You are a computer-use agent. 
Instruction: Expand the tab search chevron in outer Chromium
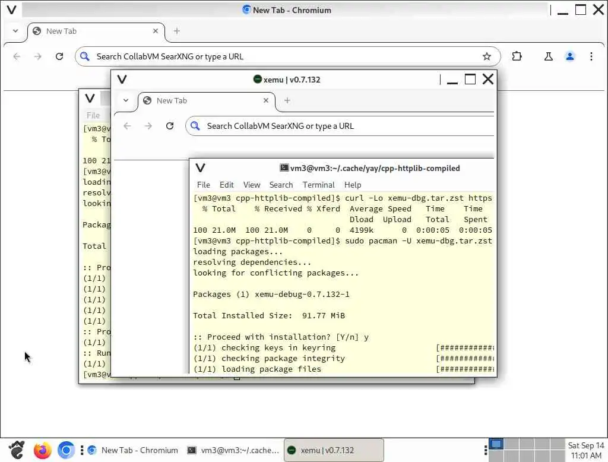15,31
